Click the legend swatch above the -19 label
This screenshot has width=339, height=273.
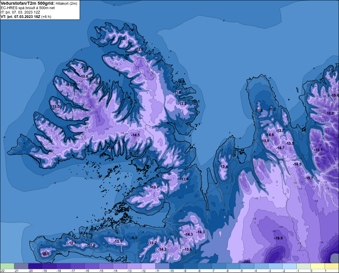coord(49,266)
